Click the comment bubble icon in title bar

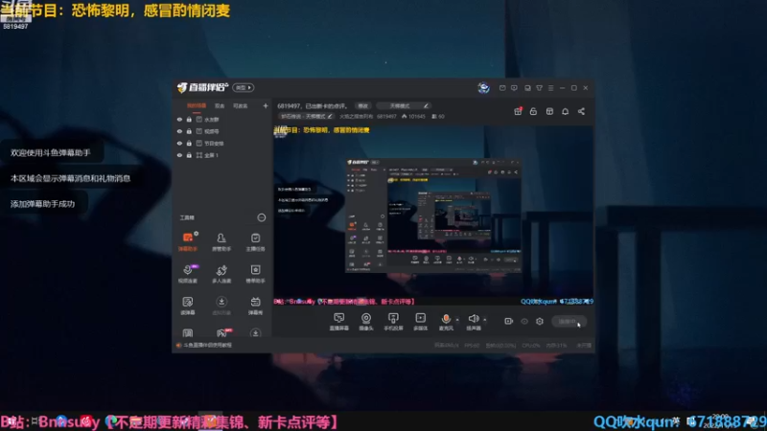pyautogui.click(x=514, y=88)
